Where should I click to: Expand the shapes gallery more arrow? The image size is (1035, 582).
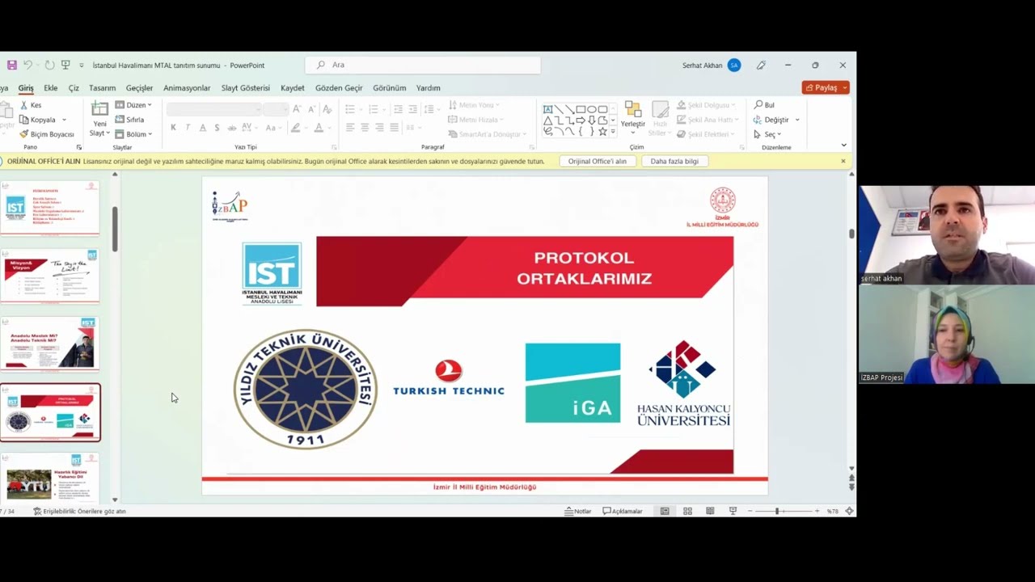point(613,131)
